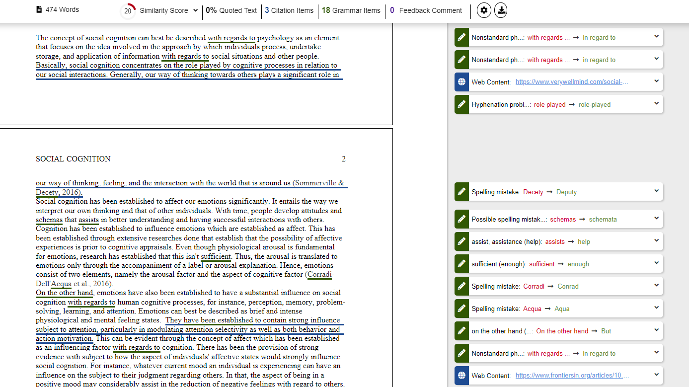Click pencil icon for second 'with regards' item
Image resolution: width=689 pixels, height=387 pixels.
pyautogui.click(x=461, y=60)
